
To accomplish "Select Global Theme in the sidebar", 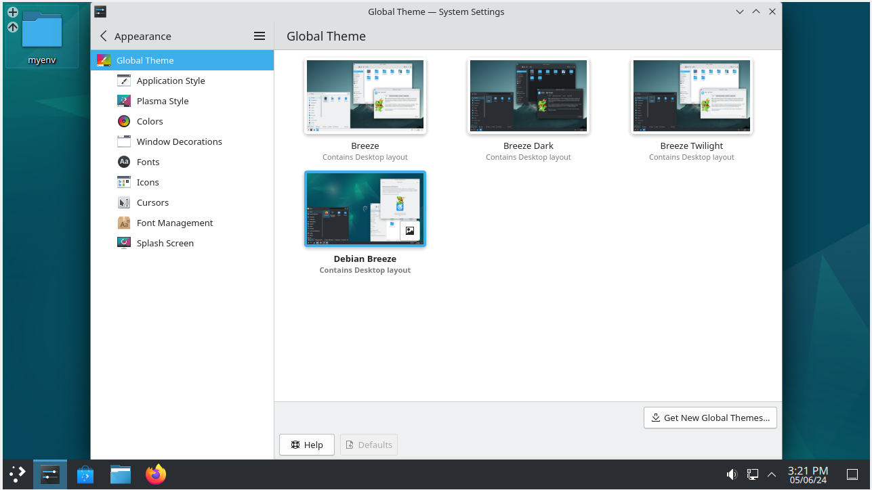I will pos(145,60).
